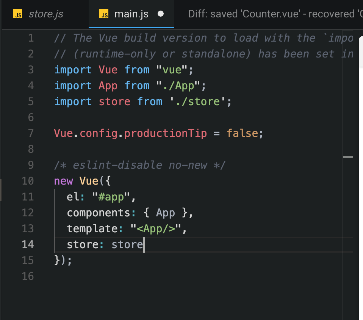
Task: Click the 'store' variable on line 14
Action: (127, 244)
